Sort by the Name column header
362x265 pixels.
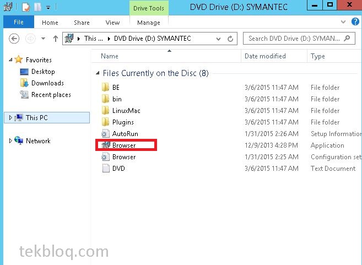click(x=110, y=56)
